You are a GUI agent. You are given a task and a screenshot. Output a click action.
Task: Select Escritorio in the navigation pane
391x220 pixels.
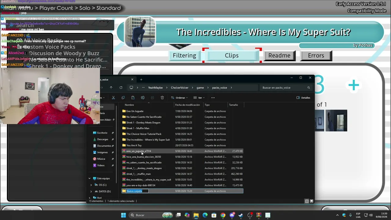pyautogui.click(x=102, y=133)
